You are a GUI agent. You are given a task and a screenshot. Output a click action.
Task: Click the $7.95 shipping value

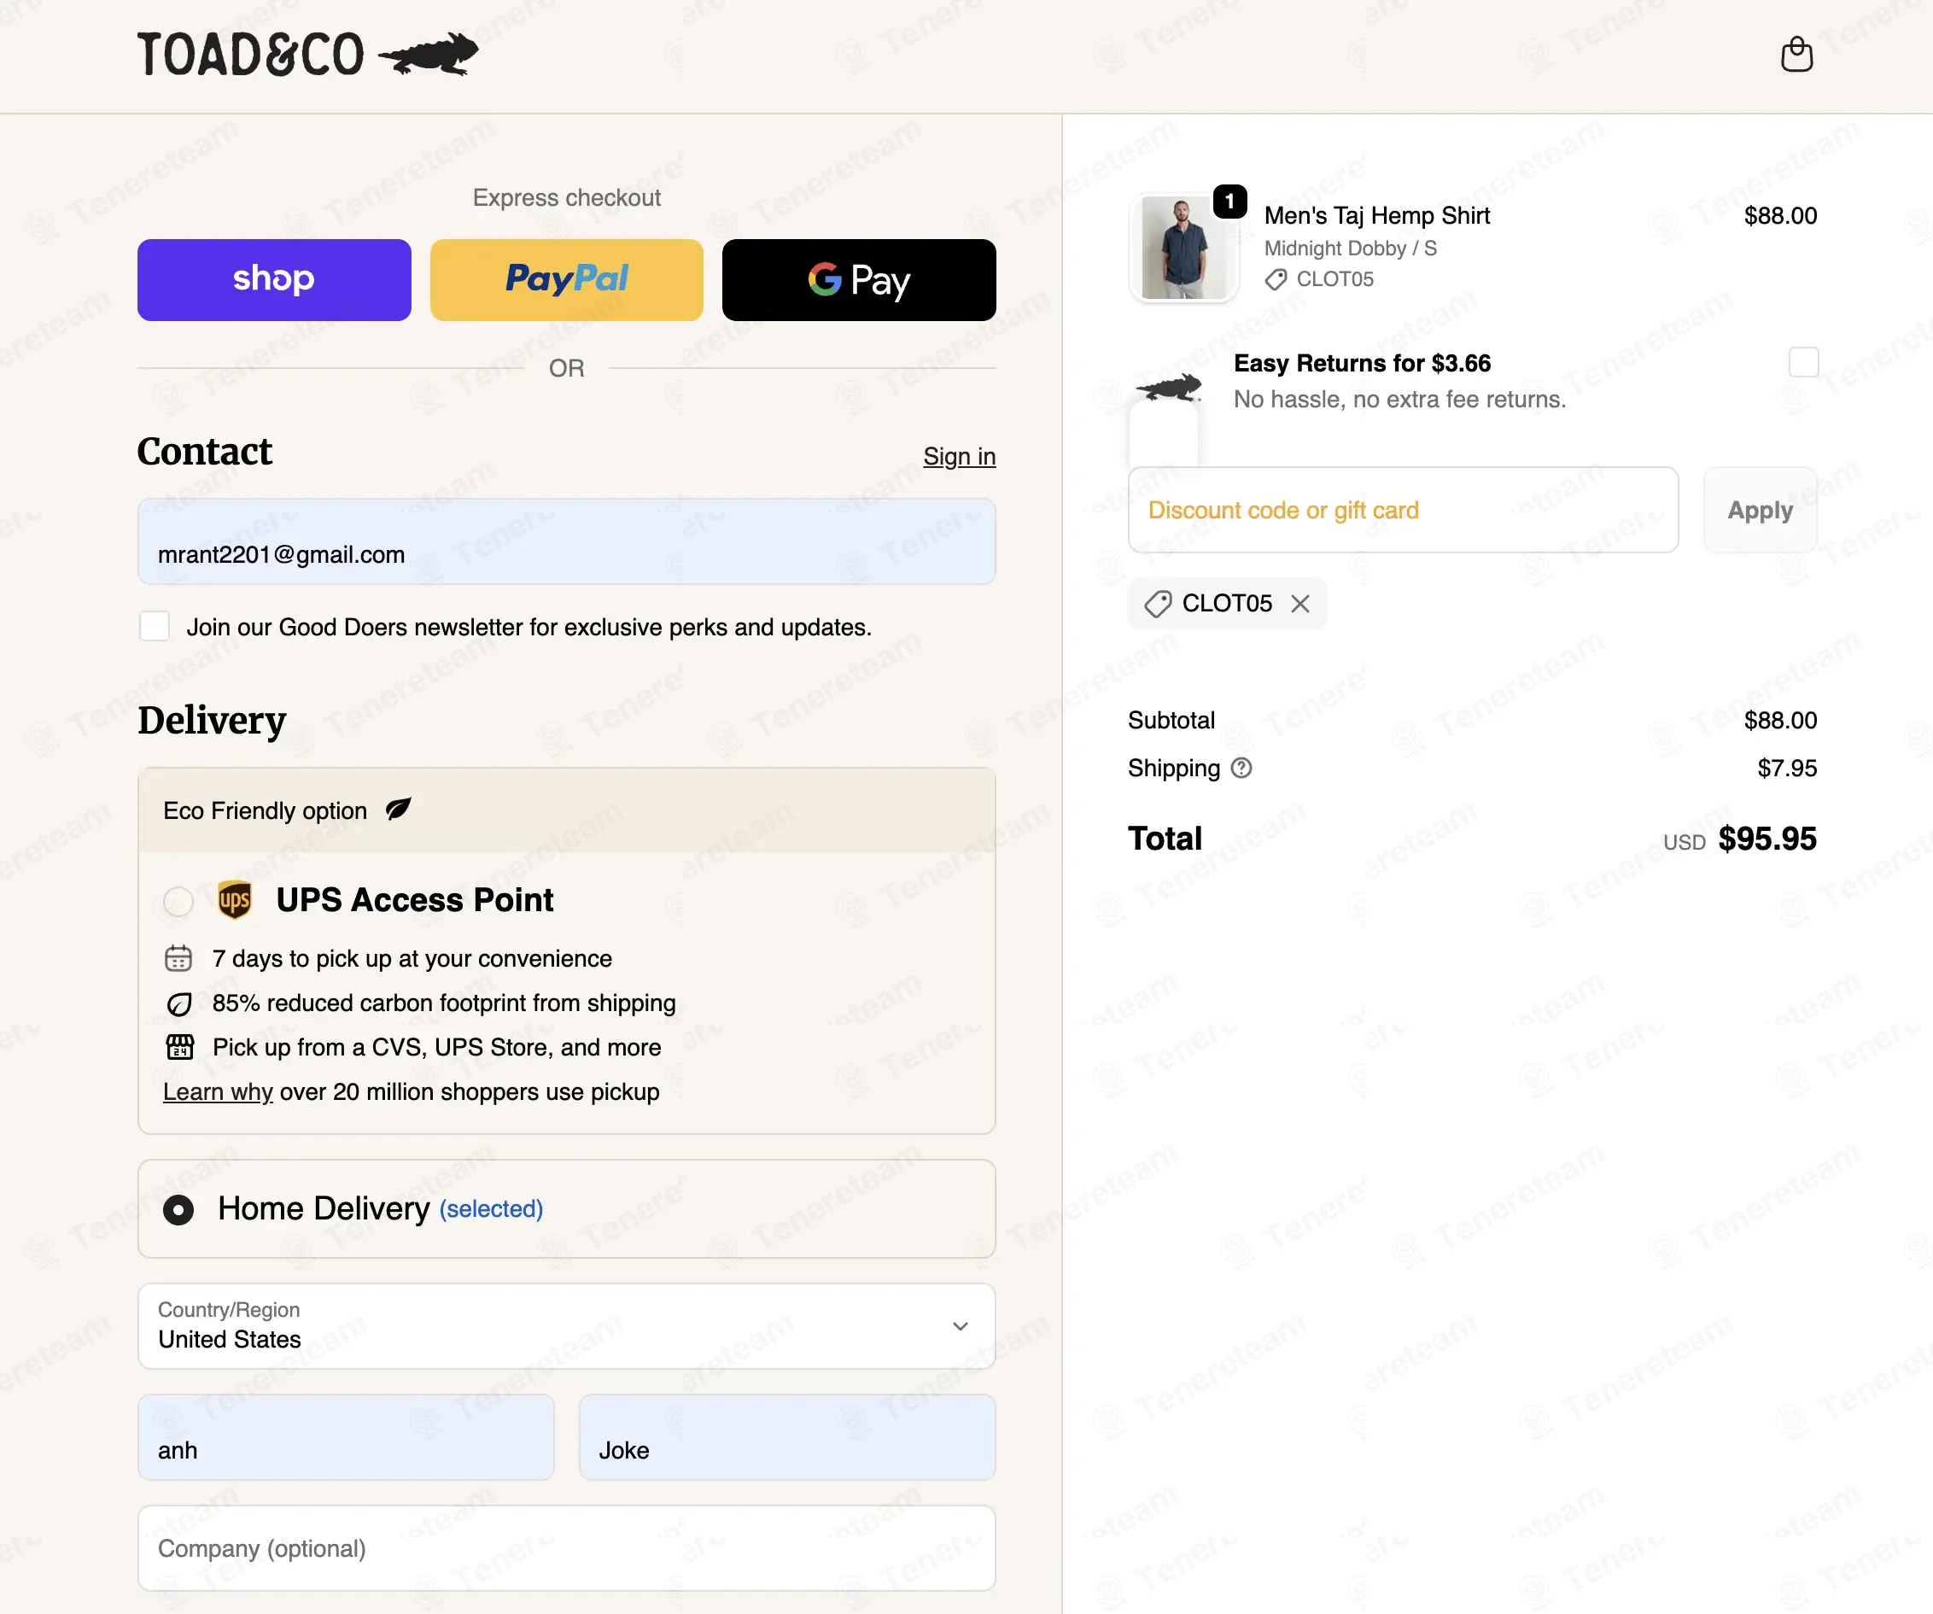click(x=1787, y=768)
